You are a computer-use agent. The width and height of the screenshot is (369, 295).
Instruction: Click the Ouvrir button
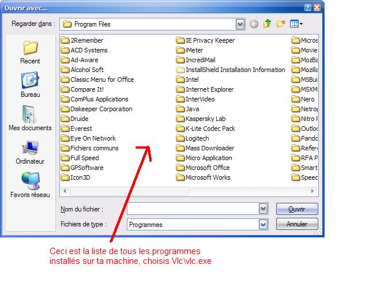[297, 209]
